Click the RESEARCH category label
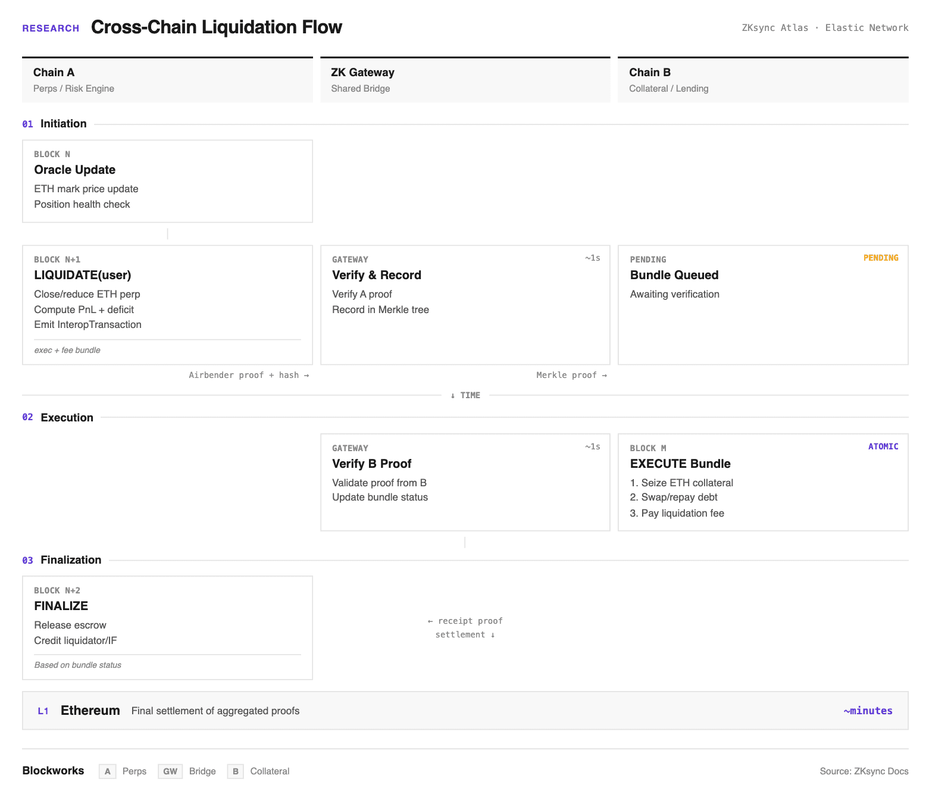 [51, 28]
